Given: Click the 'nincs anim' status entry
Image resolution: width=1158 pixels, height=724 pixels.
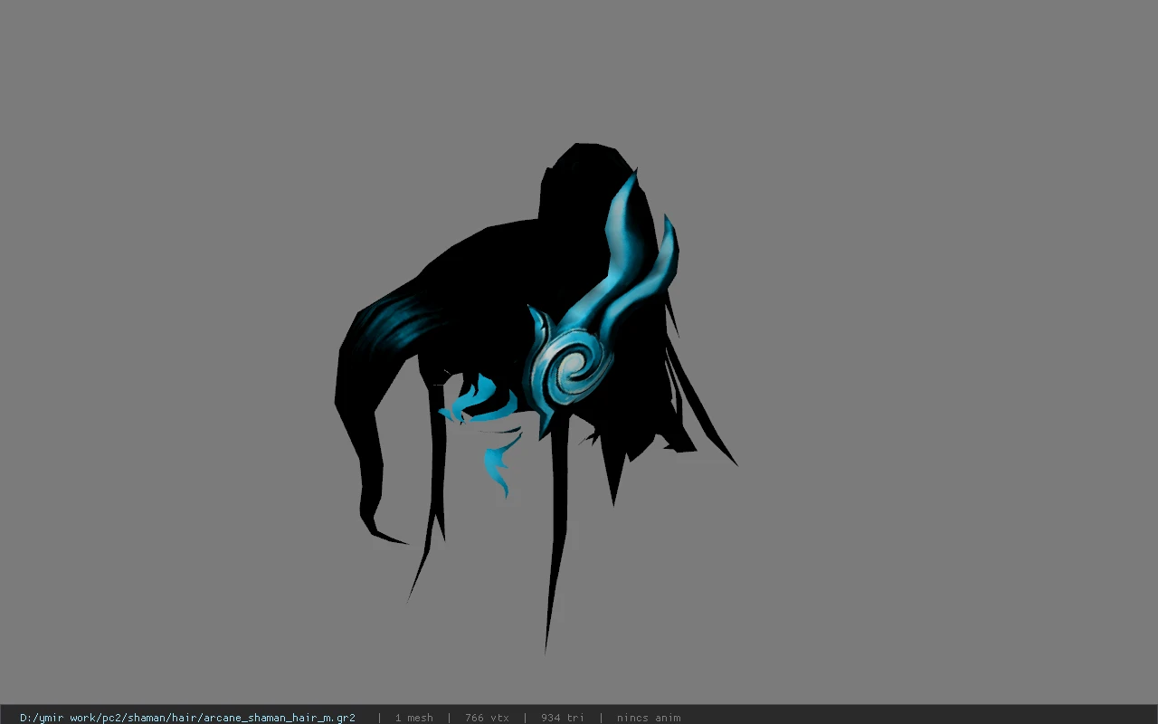Looking at the screenshot, I should [649, 718].
